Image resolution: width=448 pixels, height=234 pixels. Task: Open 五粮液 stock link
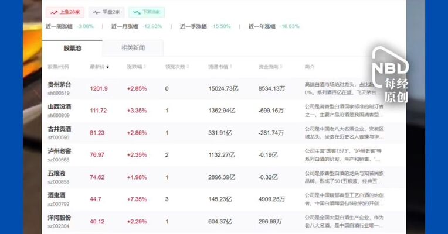point(56,173)
